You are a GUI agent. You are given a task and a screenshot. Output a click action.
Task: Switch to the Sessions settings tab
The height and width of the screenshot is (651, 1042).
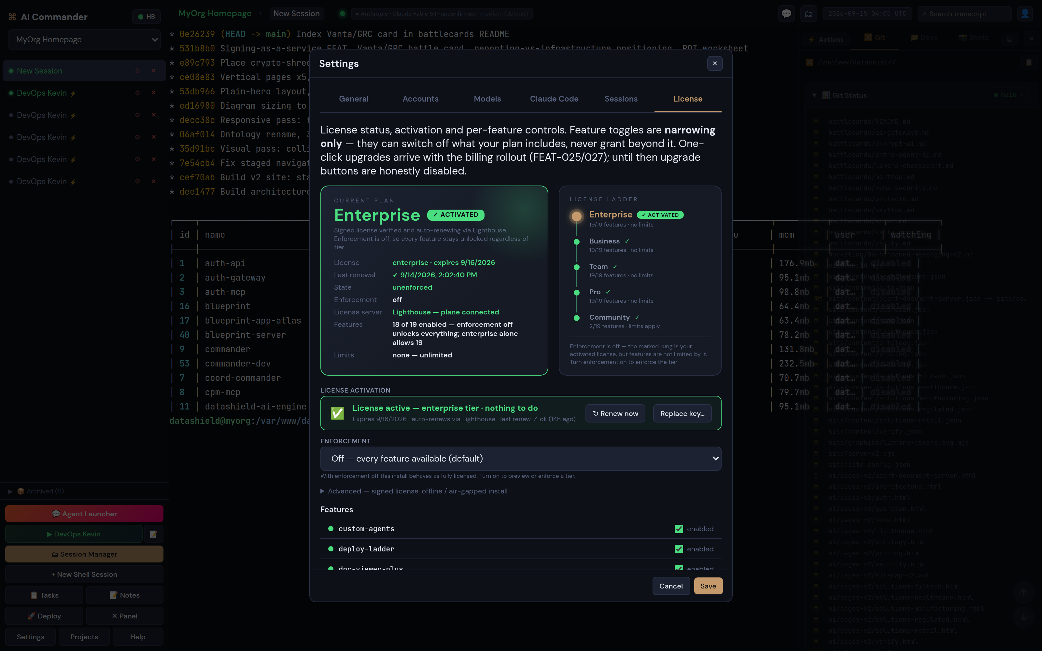(x=620, y=99)
